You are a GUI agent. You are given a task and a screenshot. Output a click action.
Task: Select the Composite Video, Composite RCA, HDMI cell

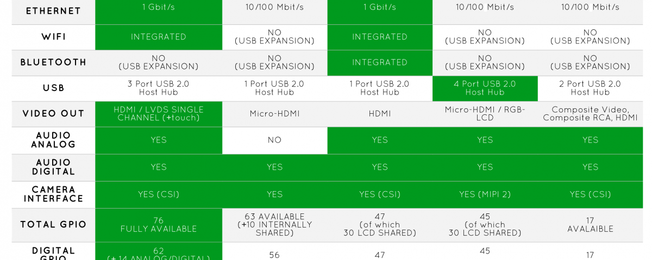coord(590,114)
